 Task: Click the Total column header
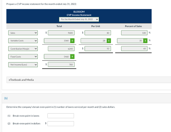[x=59, y=26]
